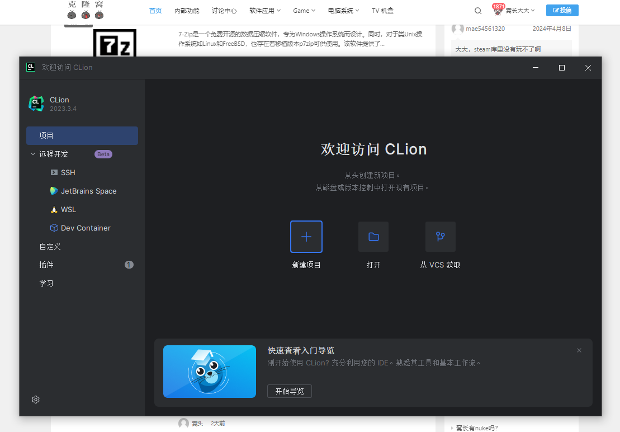Viewport: 620px width, 432px height.
Task: Click the 7z article thumbnail
Action: tap(115, 43)
